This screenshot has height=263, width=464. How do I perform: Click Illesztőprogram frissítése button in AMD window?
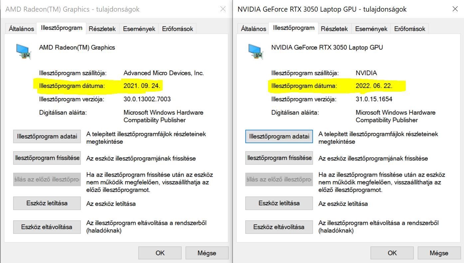pos(47,158)
